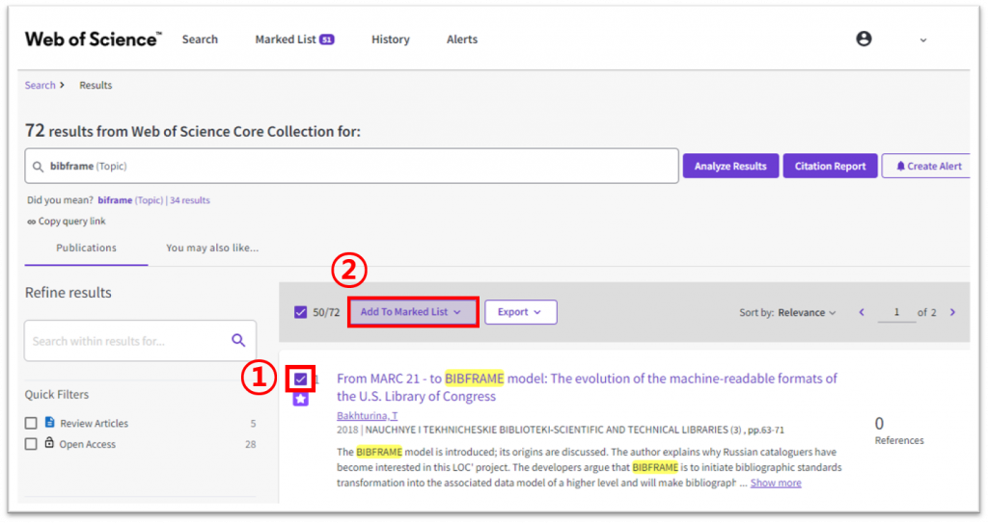This screenshot has width=988, height=523.
Task: Go to next results page arrow
Action: pyautogui.click(x=952, y=312)
